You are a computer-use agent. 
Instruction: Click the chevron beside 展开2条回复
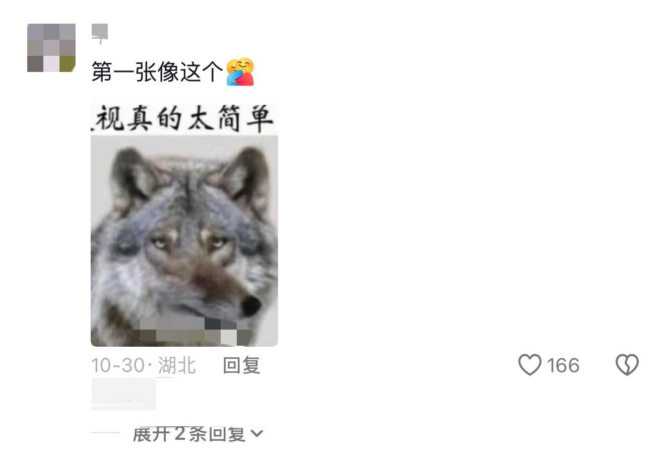point(257,433)
